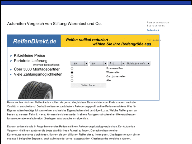This screenshot has height=144, width=192.
Task: Click the tire image thumbnail
Action: click(35, 90)
